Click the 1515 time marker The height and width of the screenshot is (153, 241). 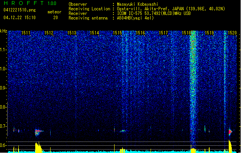pyautogui.click(x=117, y=33)
